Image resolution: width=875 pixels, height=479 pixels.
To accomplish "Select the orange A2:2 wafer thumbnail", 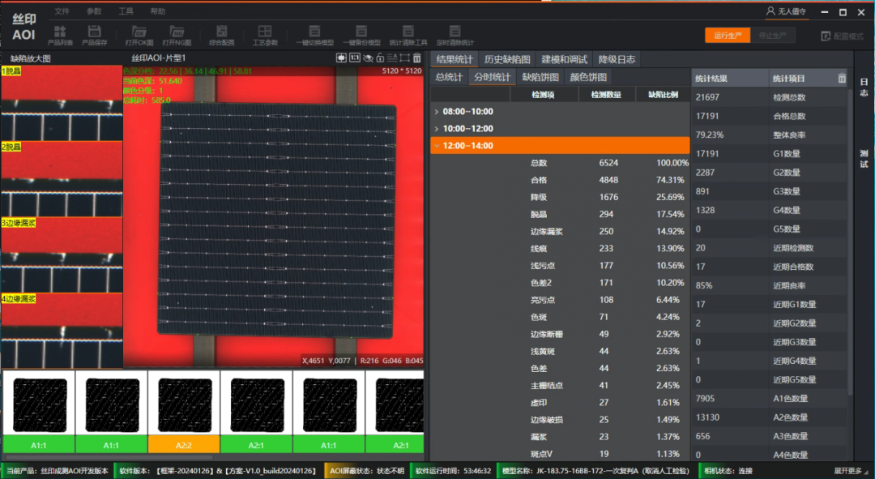I will coord(184,410).
